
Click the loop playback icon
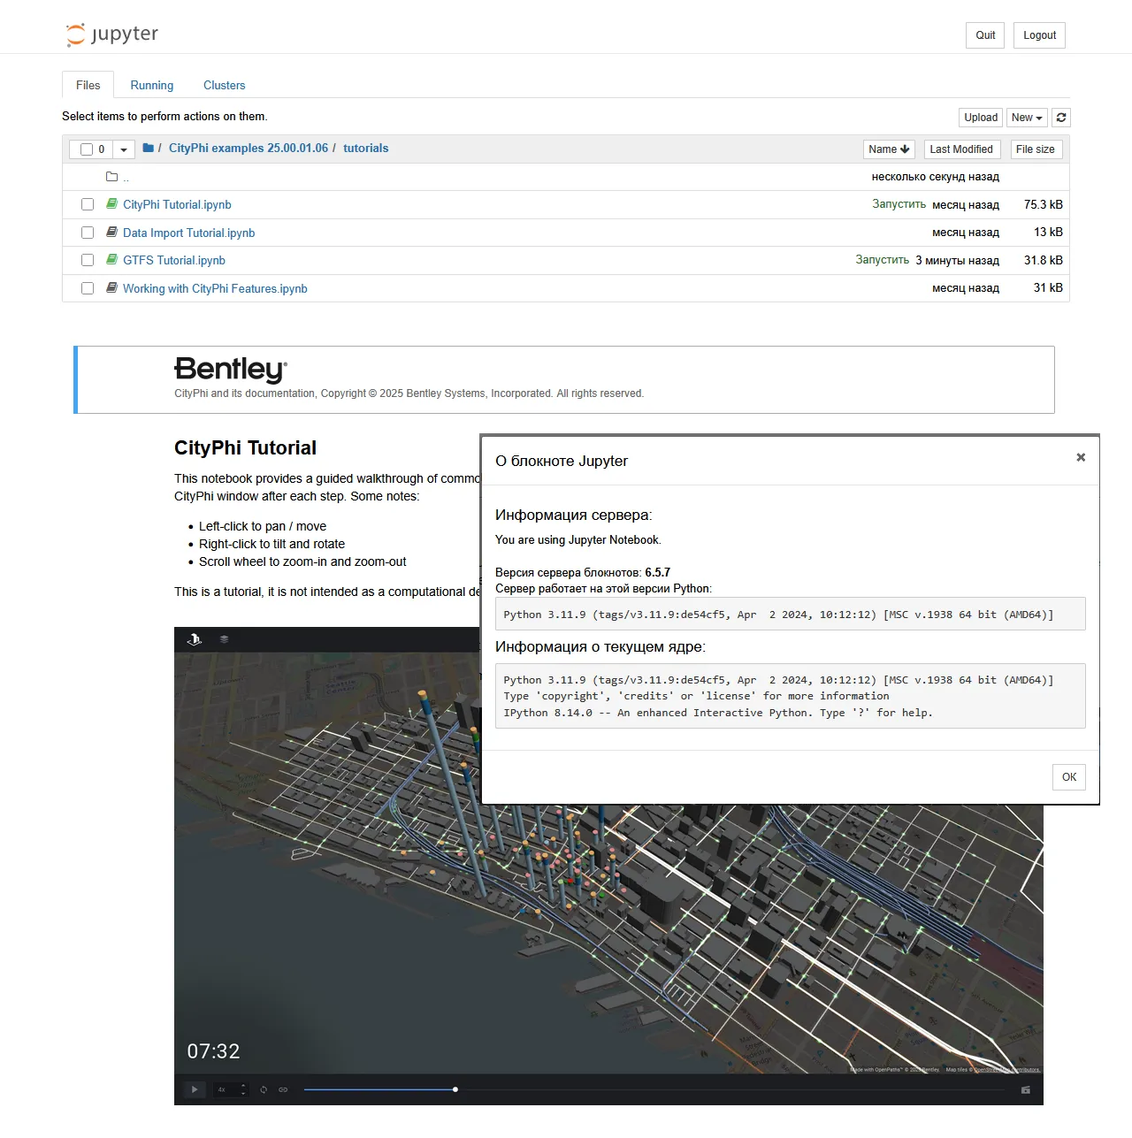(x=264, y=1089)
